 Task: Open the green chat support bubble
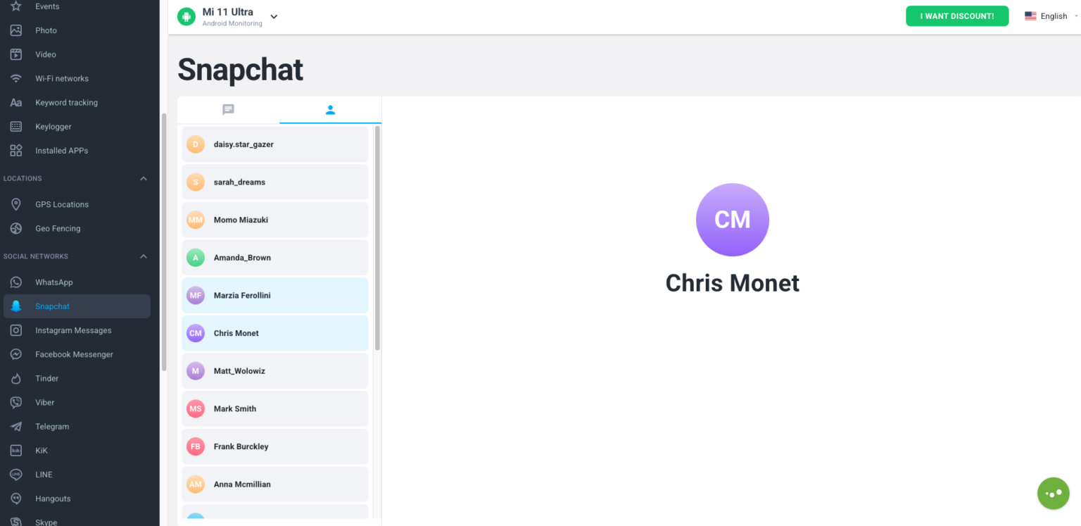click(x=1053, y=494)
